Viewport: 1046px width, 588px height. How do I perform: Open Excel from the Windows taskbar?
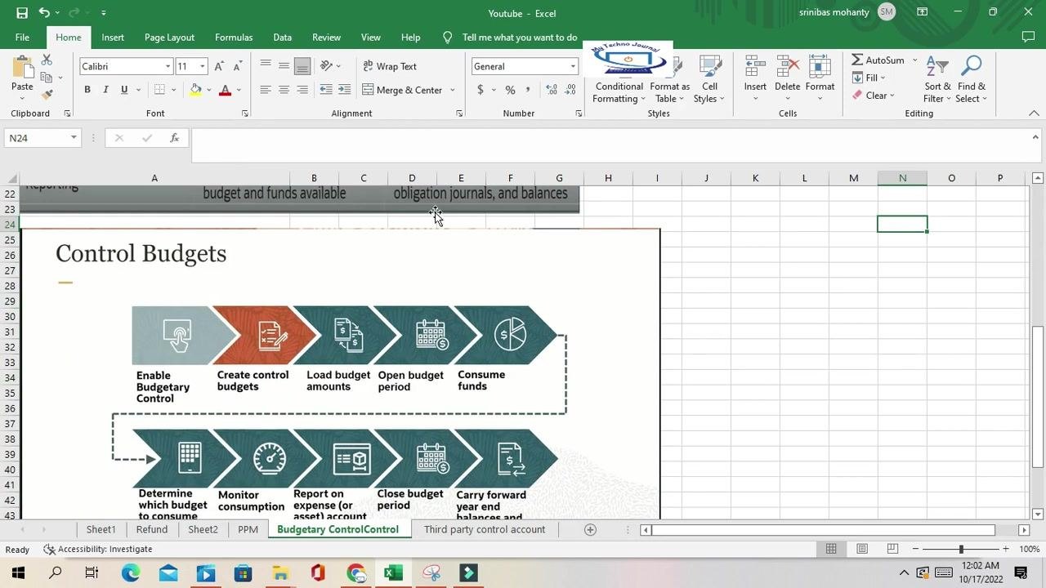coord(393,572)
